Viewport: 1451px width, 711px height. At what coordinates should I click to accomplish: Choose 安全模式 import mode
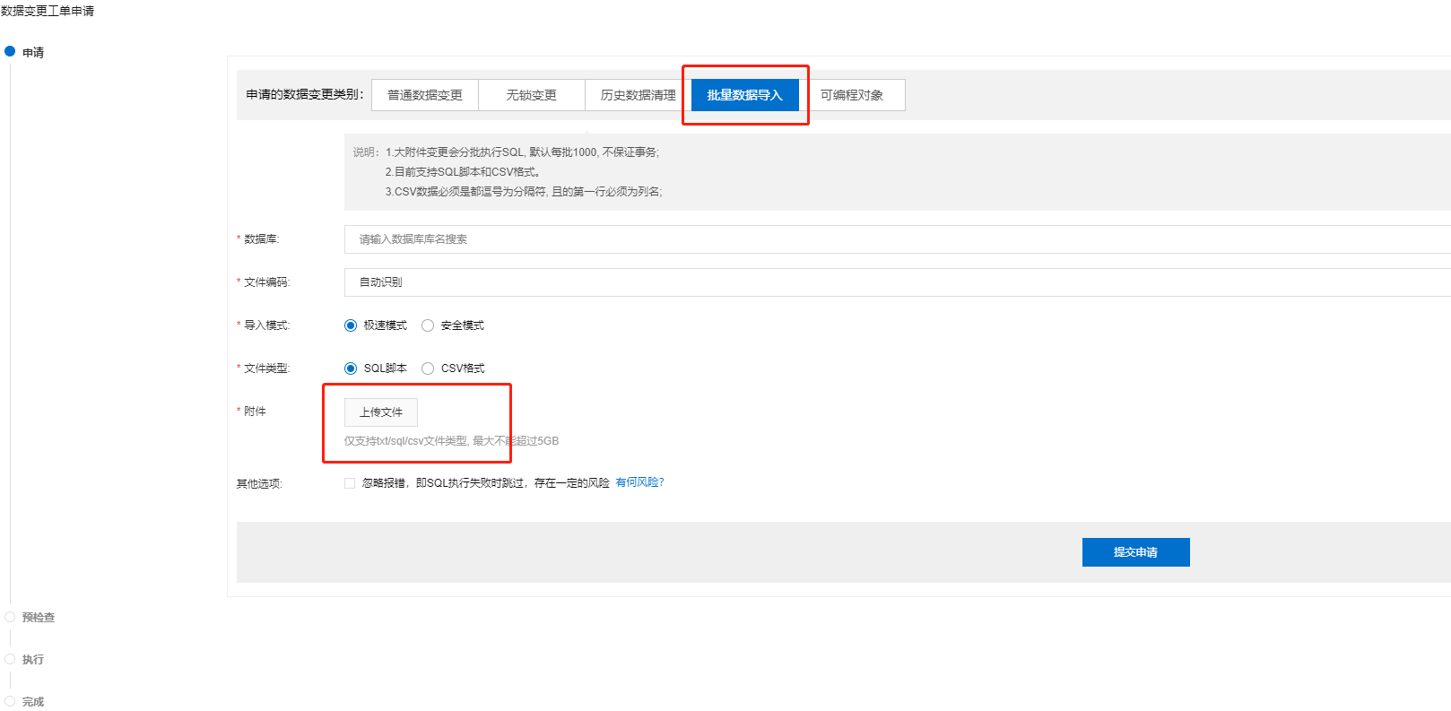428,325
